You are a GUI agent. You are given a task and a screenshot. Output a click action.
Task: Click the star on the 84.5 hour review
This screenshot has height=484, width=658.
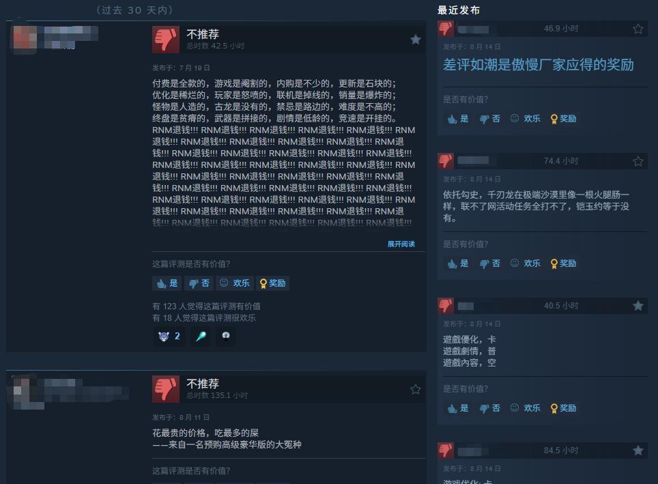tap(638, 451)
